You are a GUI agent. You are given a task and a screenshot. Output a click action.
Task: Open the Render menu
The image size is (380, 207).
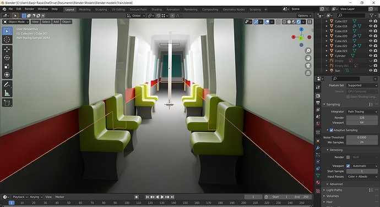pyautogui.click(x=29, y=9)
